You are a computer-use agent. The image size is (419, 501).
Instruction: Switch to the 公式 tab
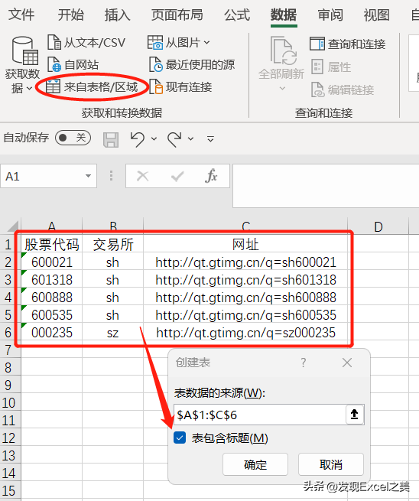tap(237, 15)
